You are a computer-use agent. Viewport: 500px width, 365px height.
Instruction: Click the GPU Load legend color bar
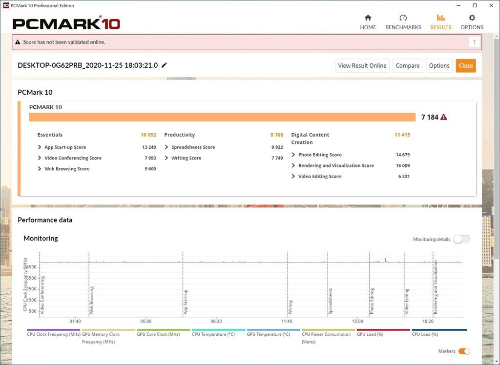tap(383, 330)
